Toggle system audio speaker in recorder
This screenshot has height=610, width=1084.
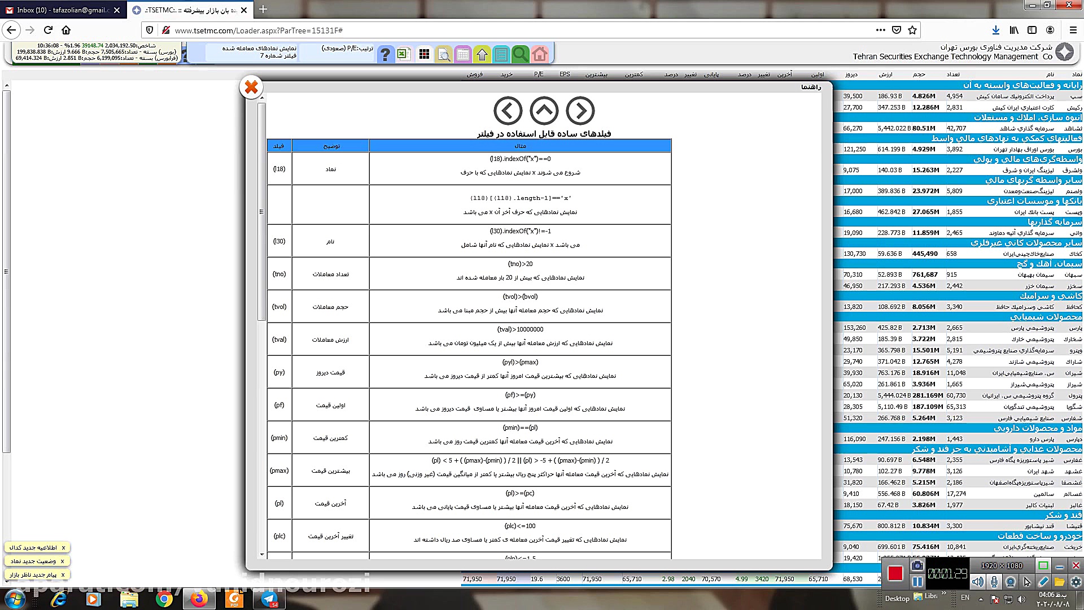[x=978, y=582]
